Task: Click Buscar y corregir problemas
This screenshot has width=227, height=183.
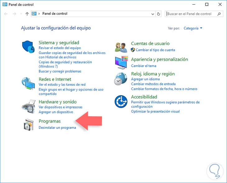Action: point(60,71)
